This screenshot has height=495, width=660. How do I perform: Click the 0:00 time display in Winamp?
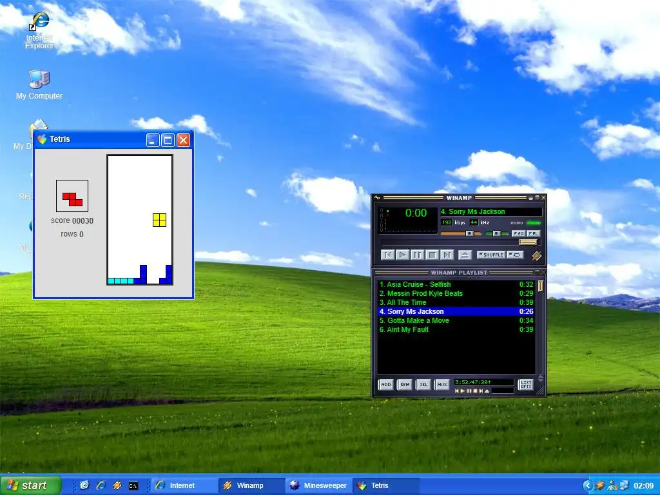coord(416,213)
